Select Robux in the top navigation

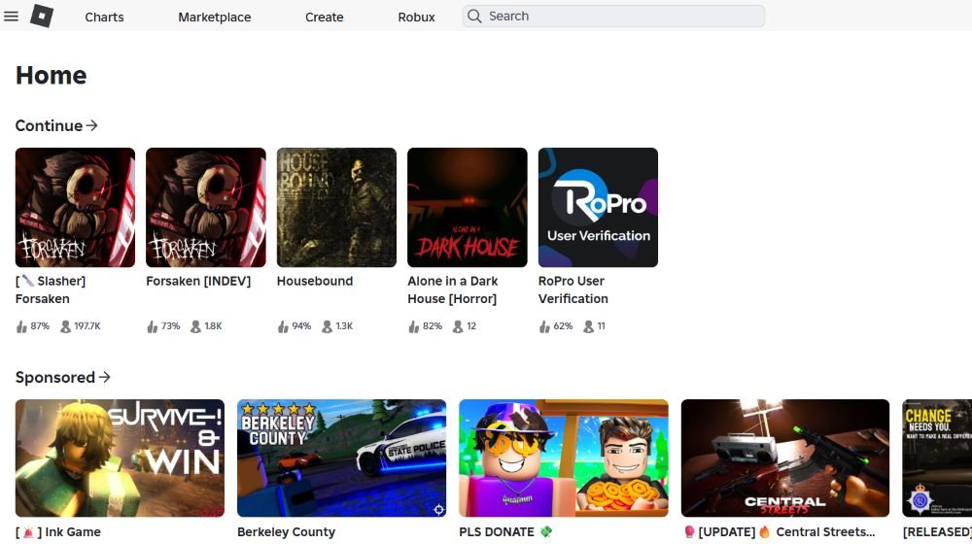tap(416, 17)
